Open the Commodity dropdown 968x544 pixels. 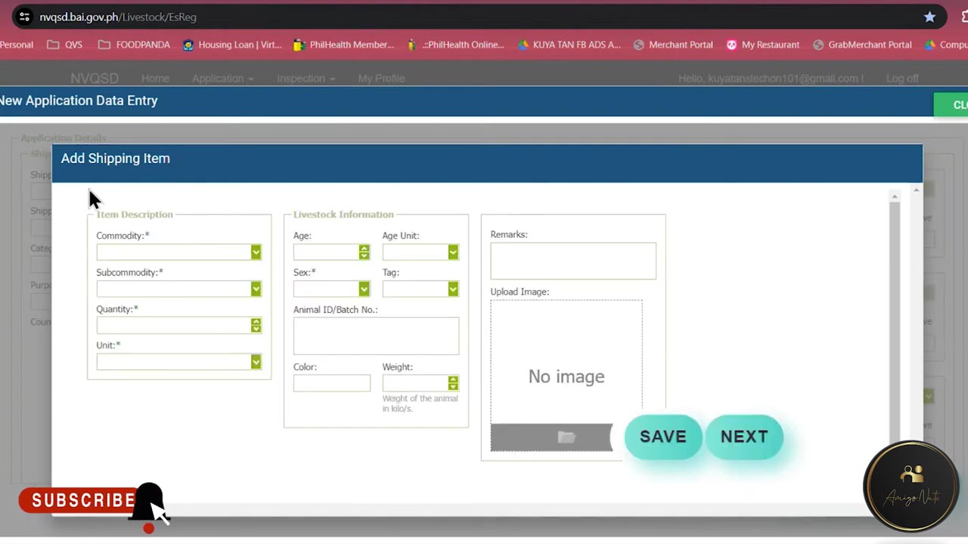pos(256,252)
